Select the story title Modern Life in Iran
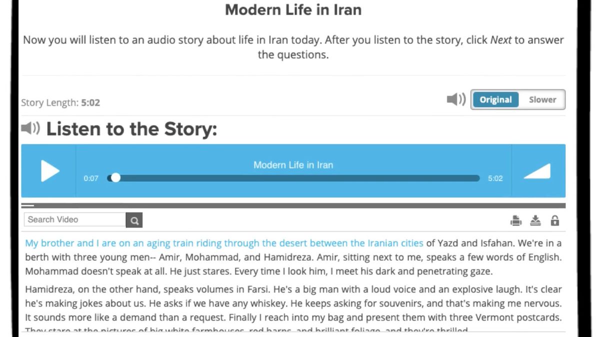 click(x=293, y=9)
